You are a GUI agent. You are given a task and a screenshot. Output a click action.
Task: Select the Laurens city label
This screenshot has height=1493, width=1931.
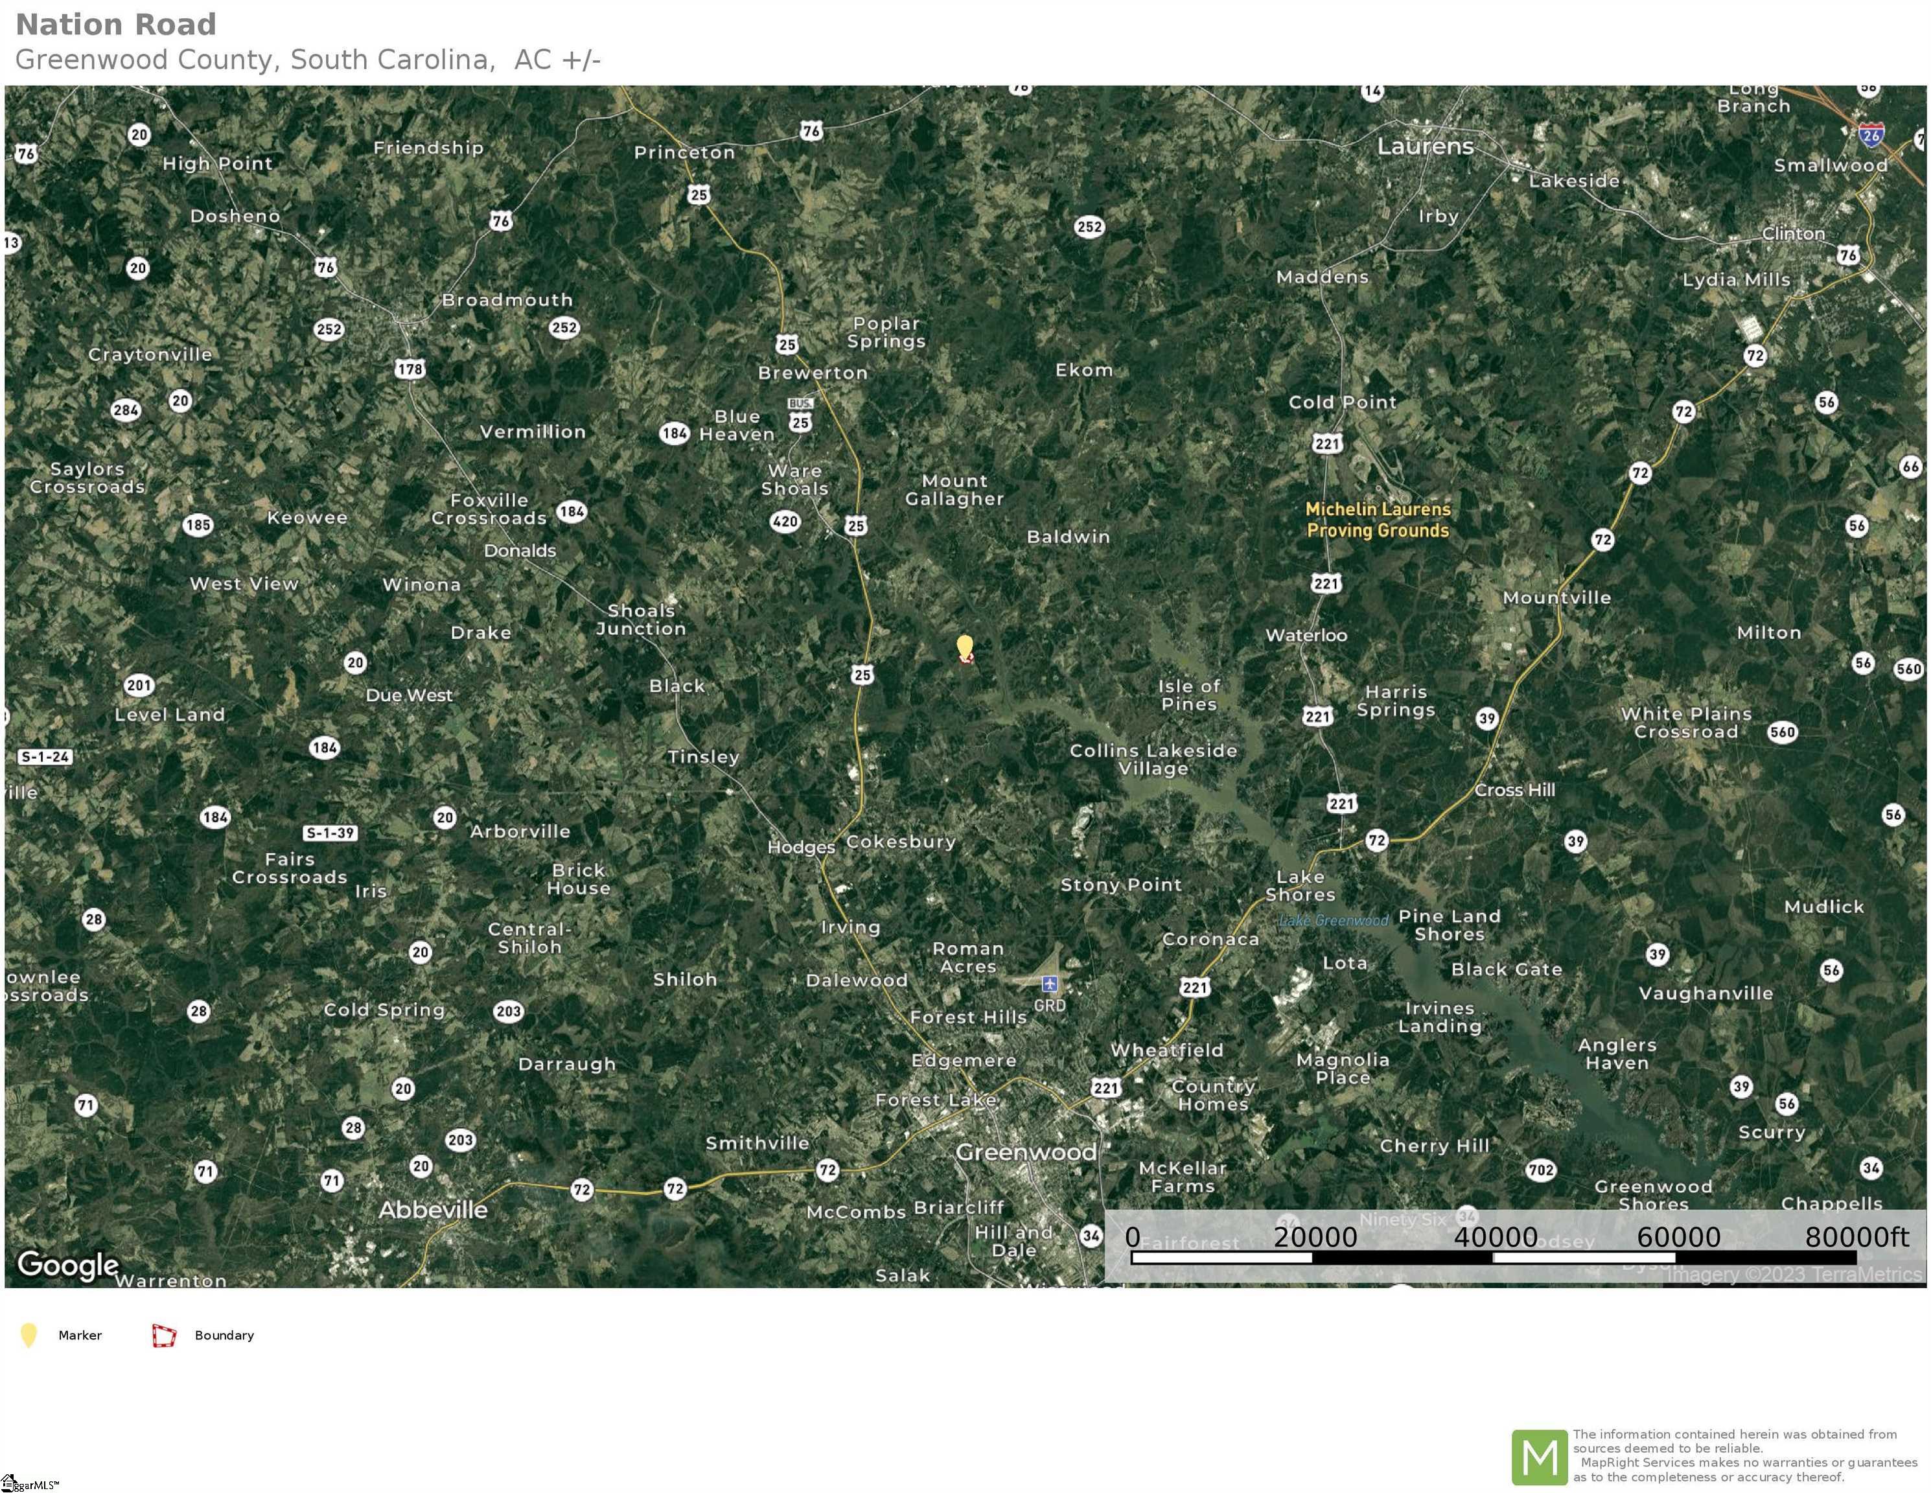(x=1426, y=146)
